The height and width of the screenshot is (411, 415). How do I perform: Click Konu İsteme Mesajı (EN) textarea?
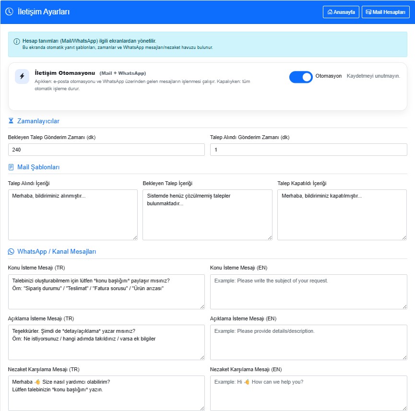[308, 292]
